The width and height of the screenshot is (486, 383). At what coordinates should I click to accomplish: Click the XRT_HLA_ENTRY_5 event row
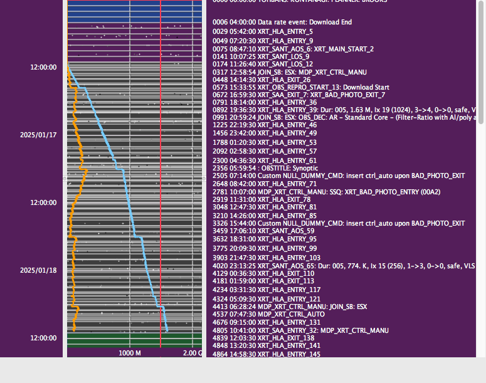pos(263,31)
